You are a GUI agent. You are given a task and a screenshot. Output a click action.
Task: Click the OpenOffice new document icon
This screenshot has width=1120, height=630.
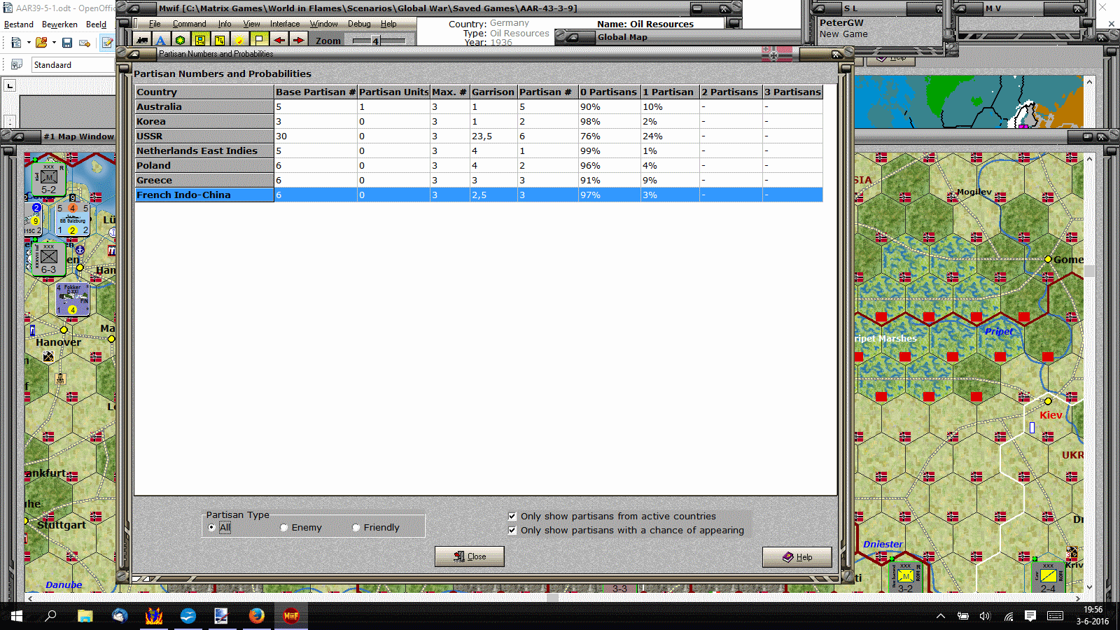(16, 43)
